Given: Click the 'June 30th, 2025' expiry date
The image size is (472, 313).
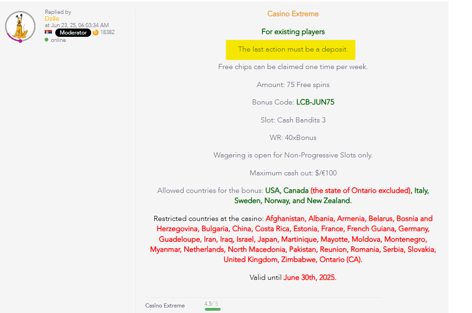Looking at the screenshot, I should [310, 278].
